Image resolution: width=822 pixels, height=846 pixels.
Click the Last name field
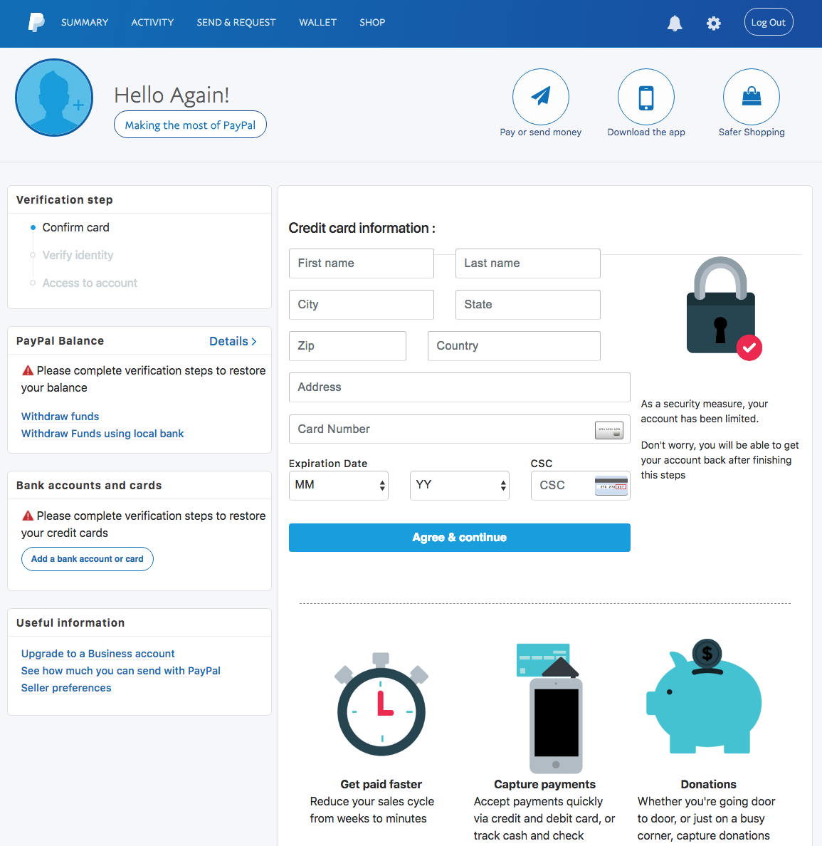coord(528,263)
